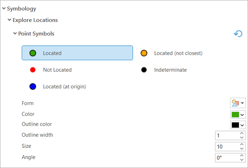The height and width of the screenshot is (168, 248).
Task: Decrease the Outline width value
Action: (242, 137)
